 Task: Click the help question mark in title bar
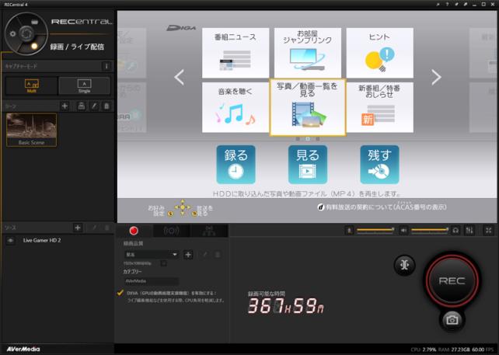pos(447,5)
